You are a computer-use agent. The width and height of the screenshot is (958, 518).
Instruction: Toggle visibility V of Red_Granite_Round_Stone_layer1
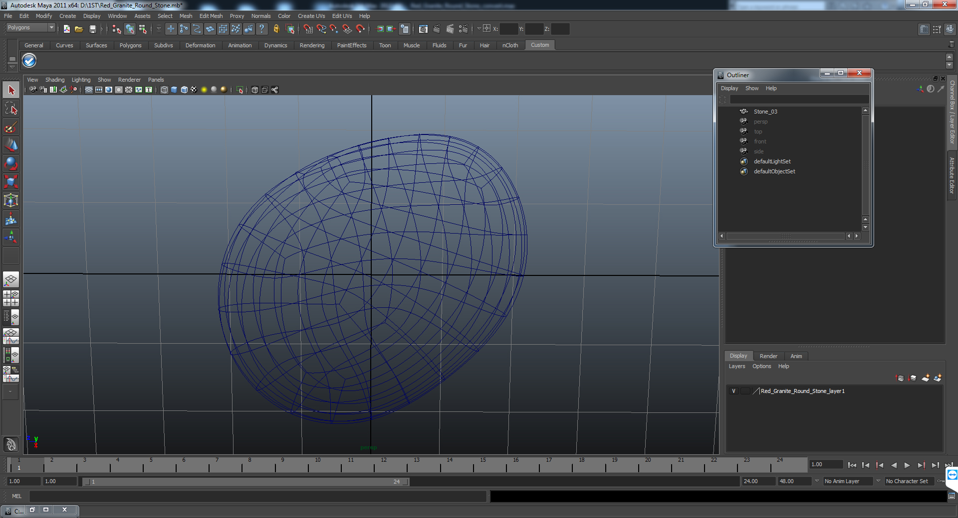coord(733,391)
